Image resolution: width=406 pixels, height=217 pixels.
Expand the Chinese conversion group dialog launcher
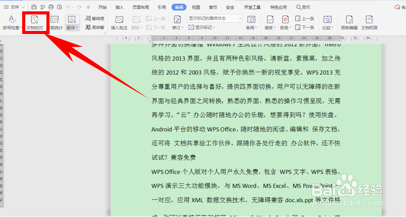(x=105, y=33)
